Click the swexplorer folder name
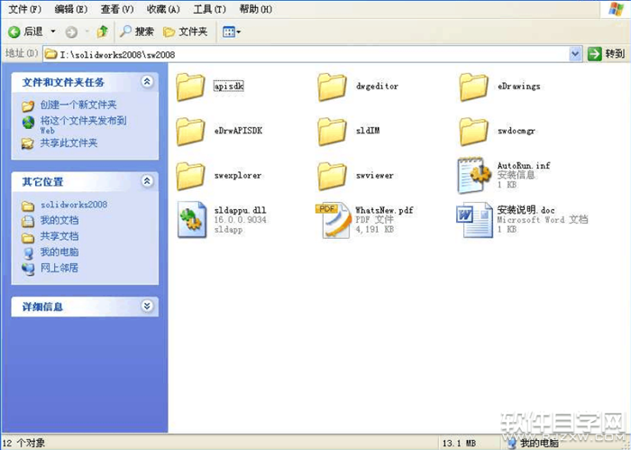Image resolution: width=631 pixels, height=450 pixels. (238, 176)
